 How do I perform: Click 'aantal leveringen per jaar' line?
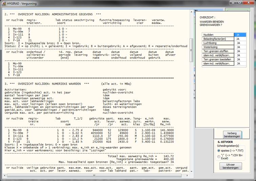point(26,95)
